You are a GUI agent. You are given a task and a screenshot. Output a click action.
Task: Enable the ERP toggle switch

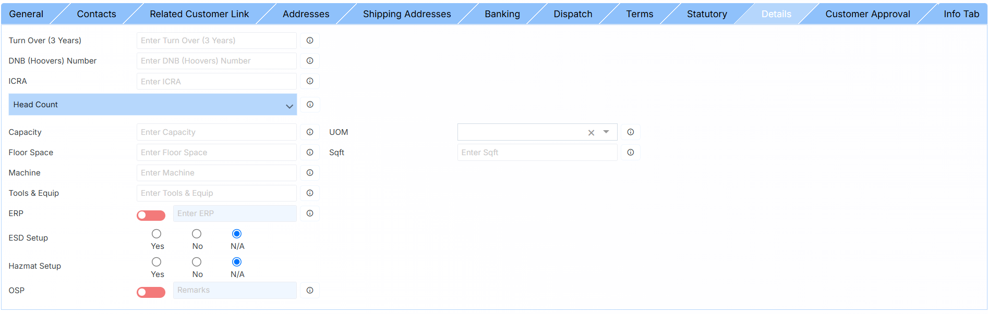[x=151, y=215]
